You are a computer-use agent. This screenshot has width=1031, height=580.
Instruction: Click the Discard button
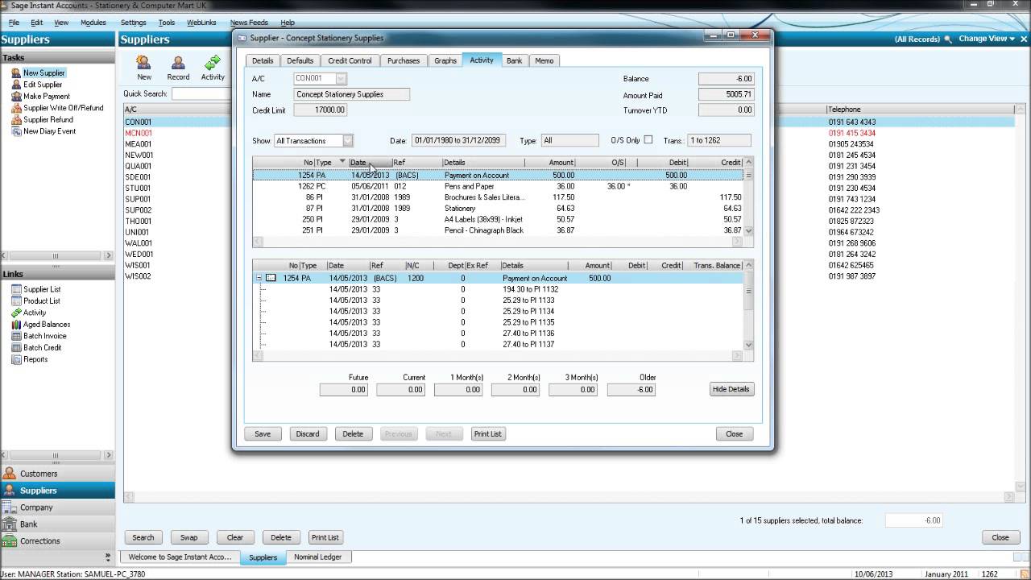[308, 433]
